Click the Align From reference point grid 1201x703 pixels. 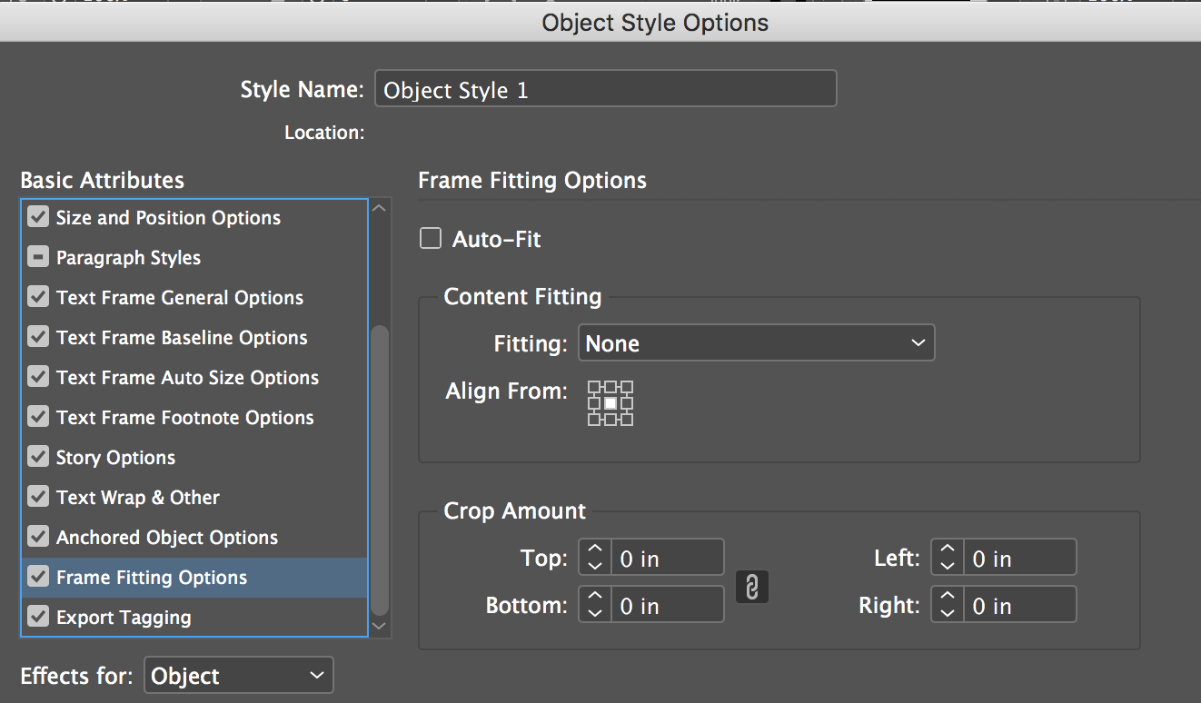610,403
